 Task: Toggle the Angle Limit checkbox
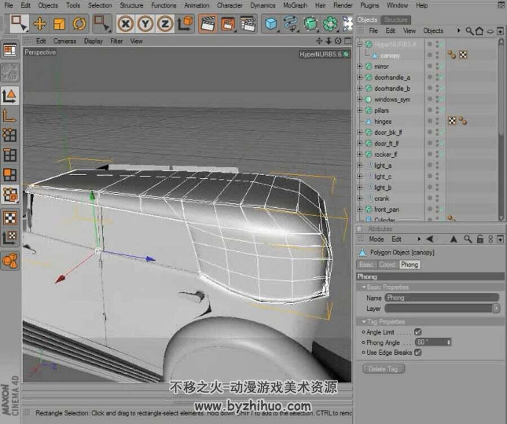click(418, 332)
